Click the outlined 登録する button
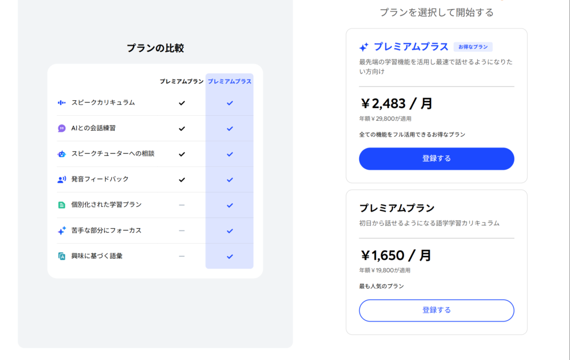The height and width of the screenshot is (360, 570). 436,310
